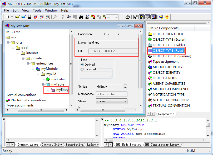Screen dimensions: 213x155
Task: Click the Name input field containing myEntry
Action: [x=113, y=43]
